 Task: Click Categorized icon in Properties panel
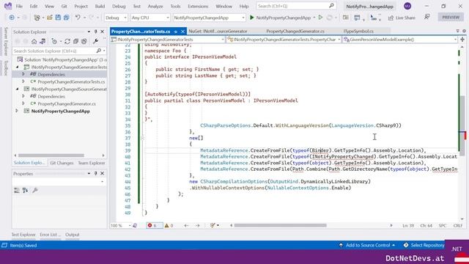pyautogui.click(x=17, y=190)
